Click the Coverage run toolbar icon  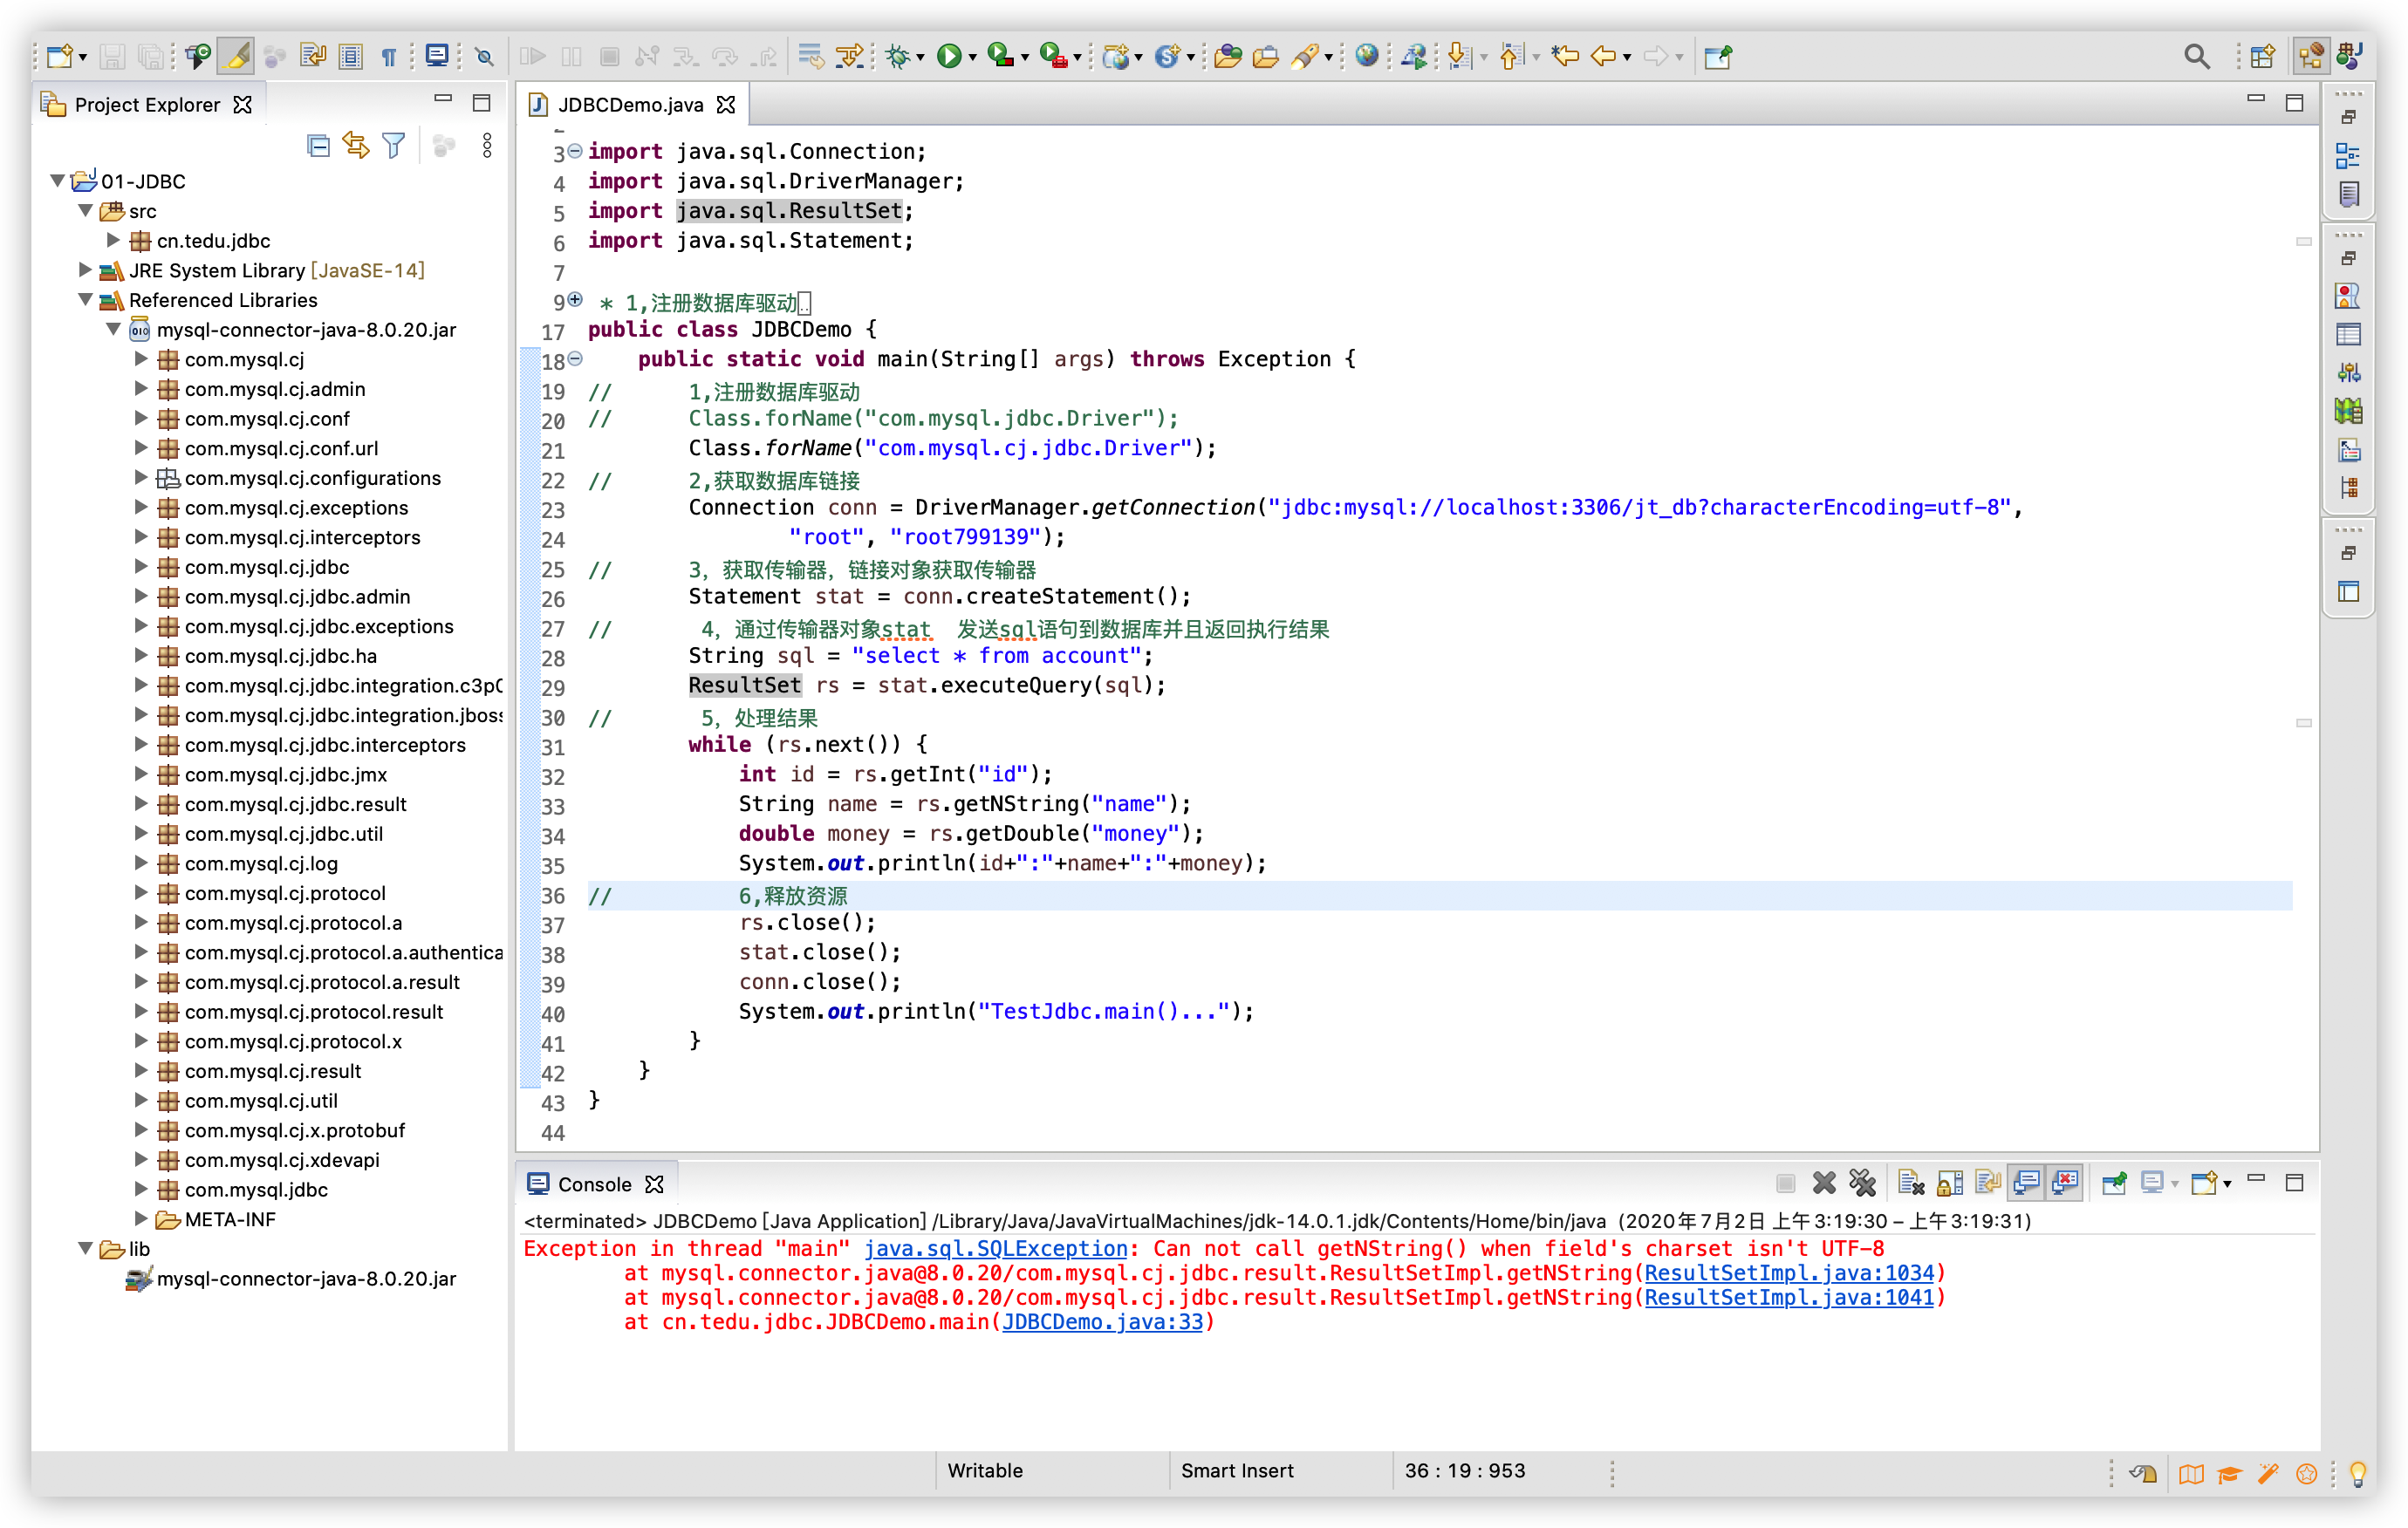pyautogui.click(x=1000, y=56)
